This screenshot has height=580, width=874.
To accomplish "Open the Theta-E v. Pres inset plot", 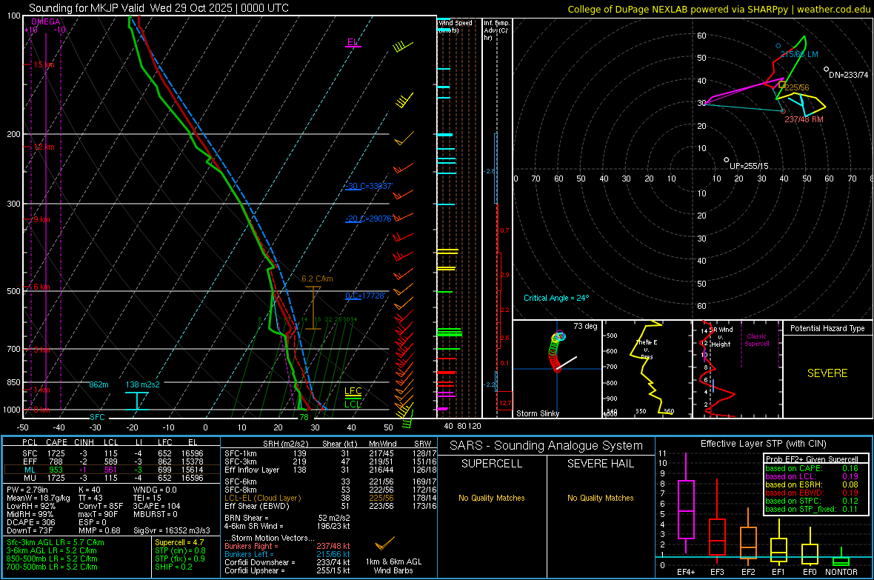I will [647, 369].
